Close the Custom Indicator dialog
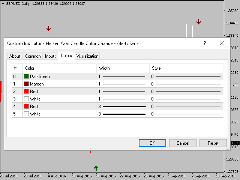This screenshot has height=180, width=240. coord(222,43)
